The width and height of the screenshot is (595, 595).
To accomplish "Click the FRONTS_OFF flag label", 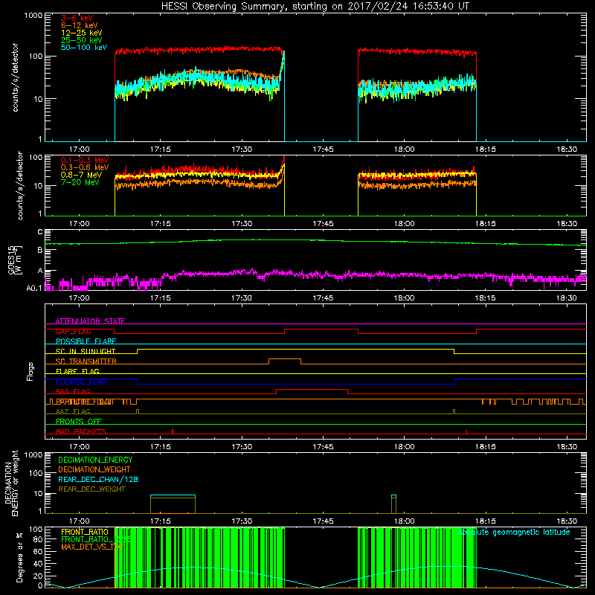I will pyautogui.click(x=79, y=421).
